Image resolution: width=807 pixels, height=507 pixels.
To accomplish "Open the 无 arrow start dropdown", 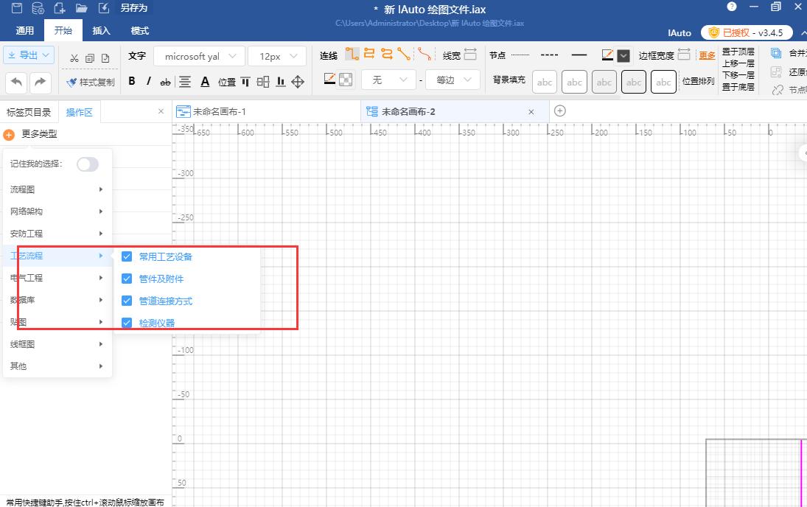I will [388, 80].
